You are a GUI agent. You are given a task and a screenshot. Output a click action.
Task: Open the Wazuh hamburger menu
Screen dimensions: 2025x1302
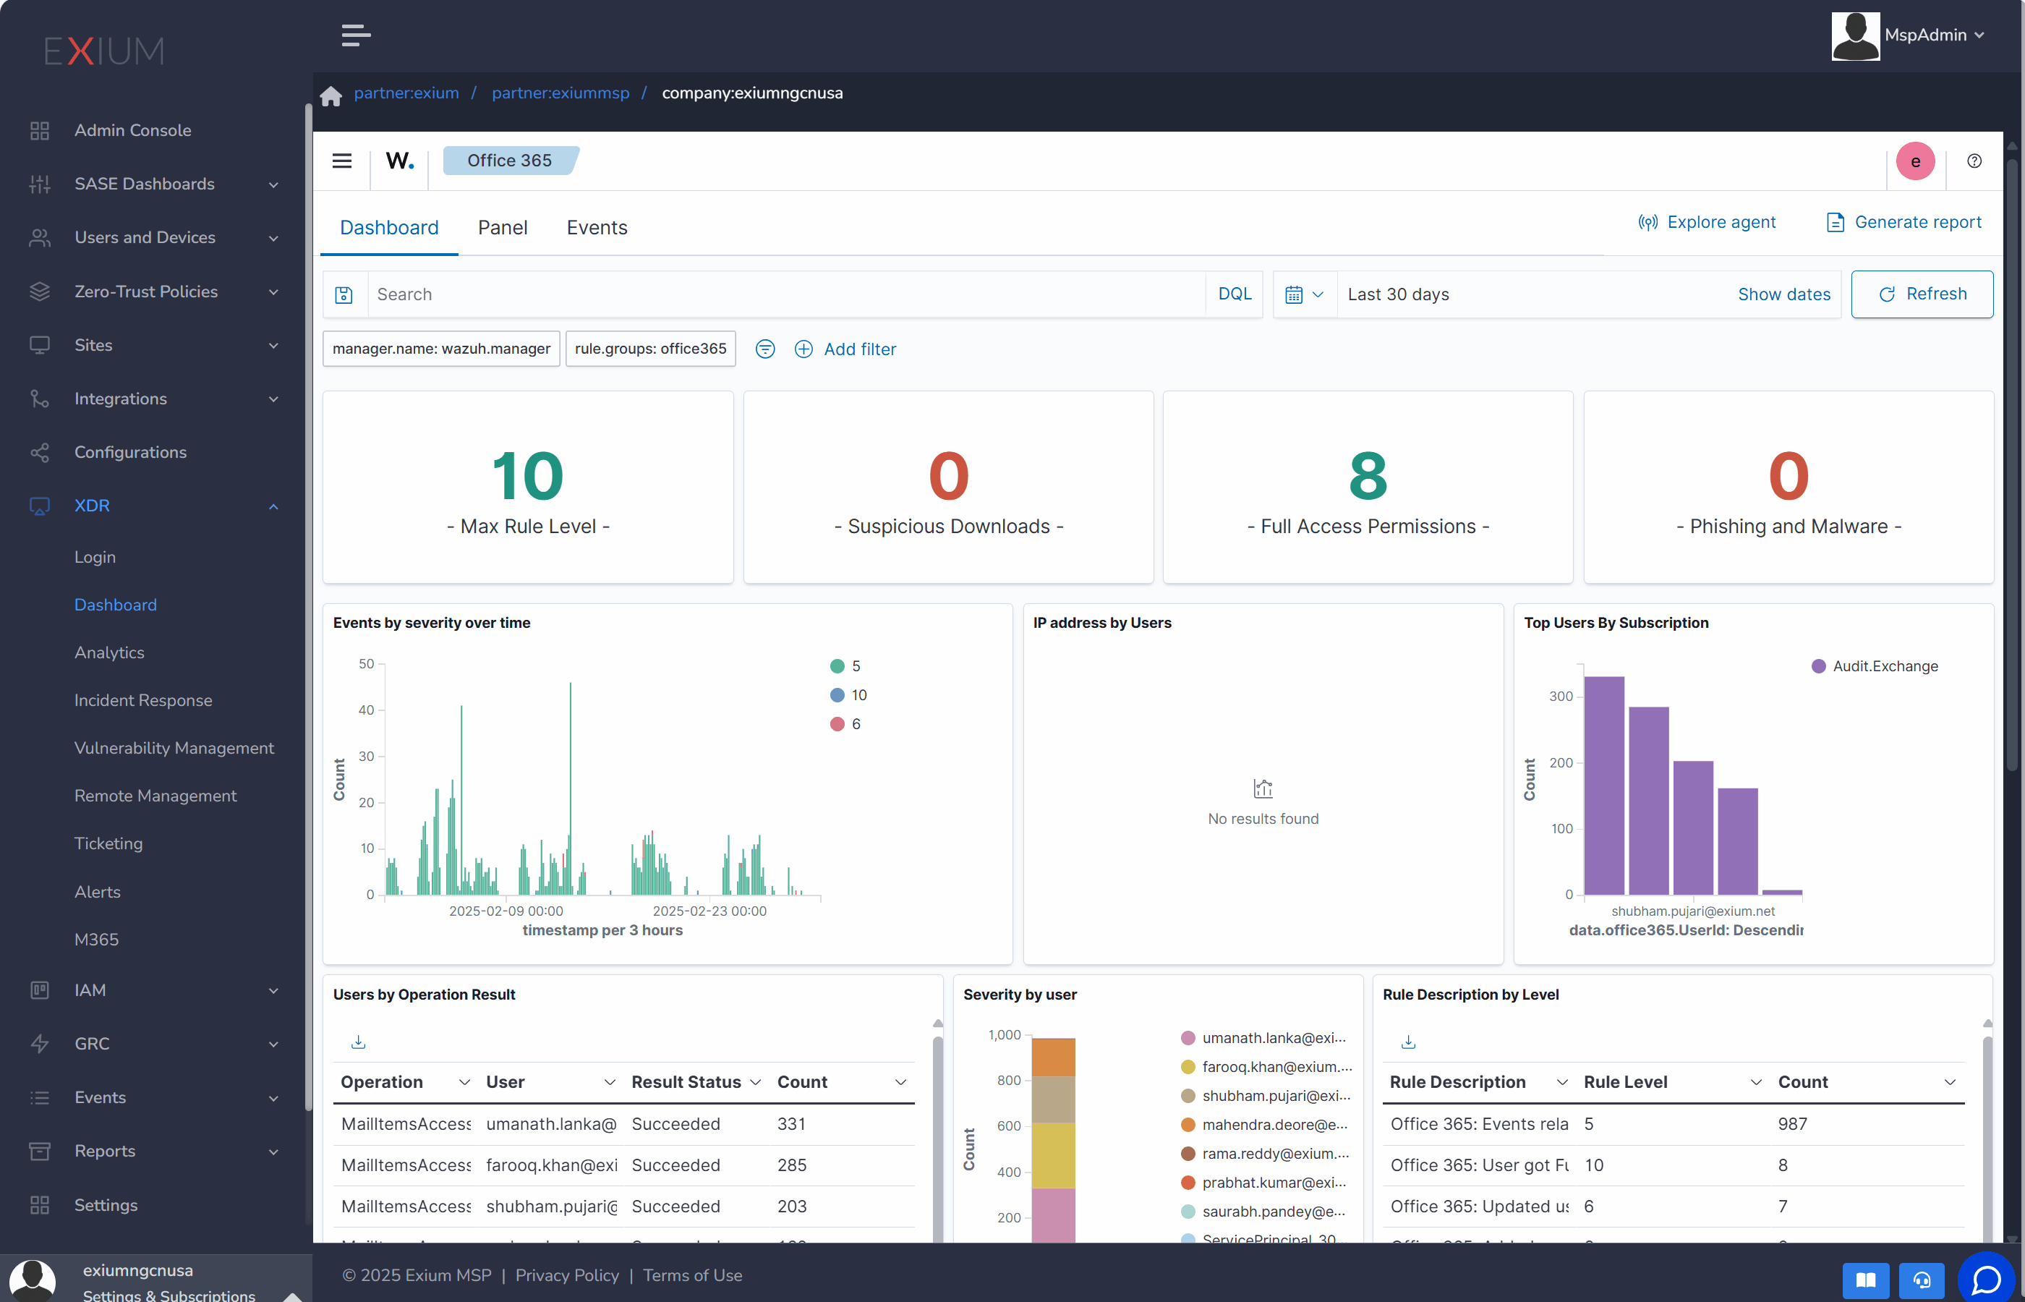341,161
